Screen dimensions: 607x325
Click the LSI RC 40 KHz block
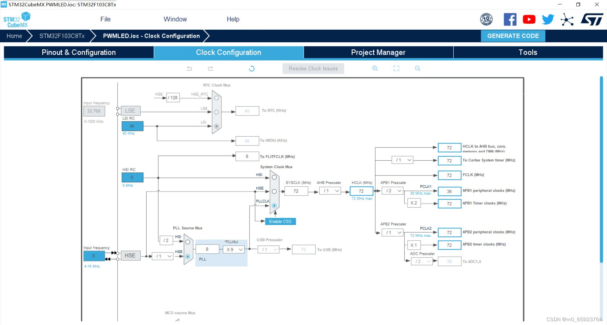pos(132,126)
